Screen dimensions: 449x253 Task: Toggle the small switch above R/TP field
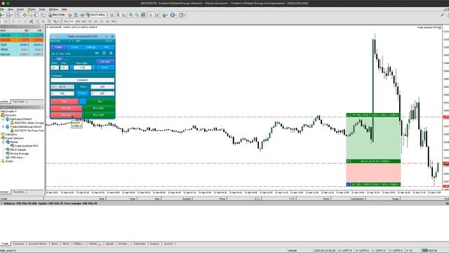tap(59, 59)
